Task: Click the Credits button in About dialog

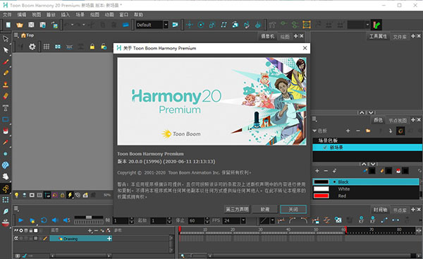Action: tap(265, 209)
